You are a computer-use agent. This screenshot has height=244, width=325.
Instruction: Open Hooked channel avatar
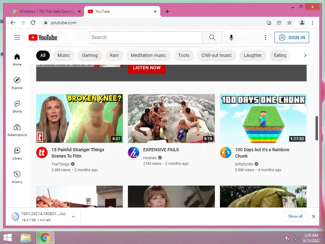click(x=134, y=152)
